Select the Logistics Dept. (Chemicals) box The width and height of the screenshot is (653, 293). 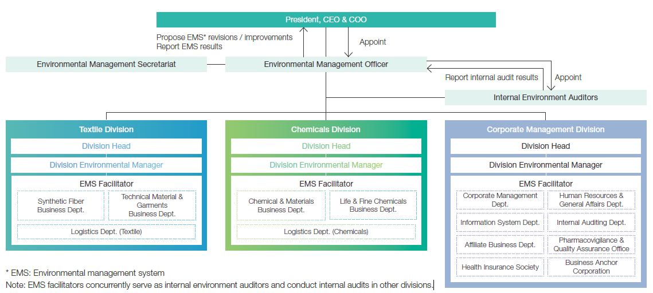click(326, 232)
